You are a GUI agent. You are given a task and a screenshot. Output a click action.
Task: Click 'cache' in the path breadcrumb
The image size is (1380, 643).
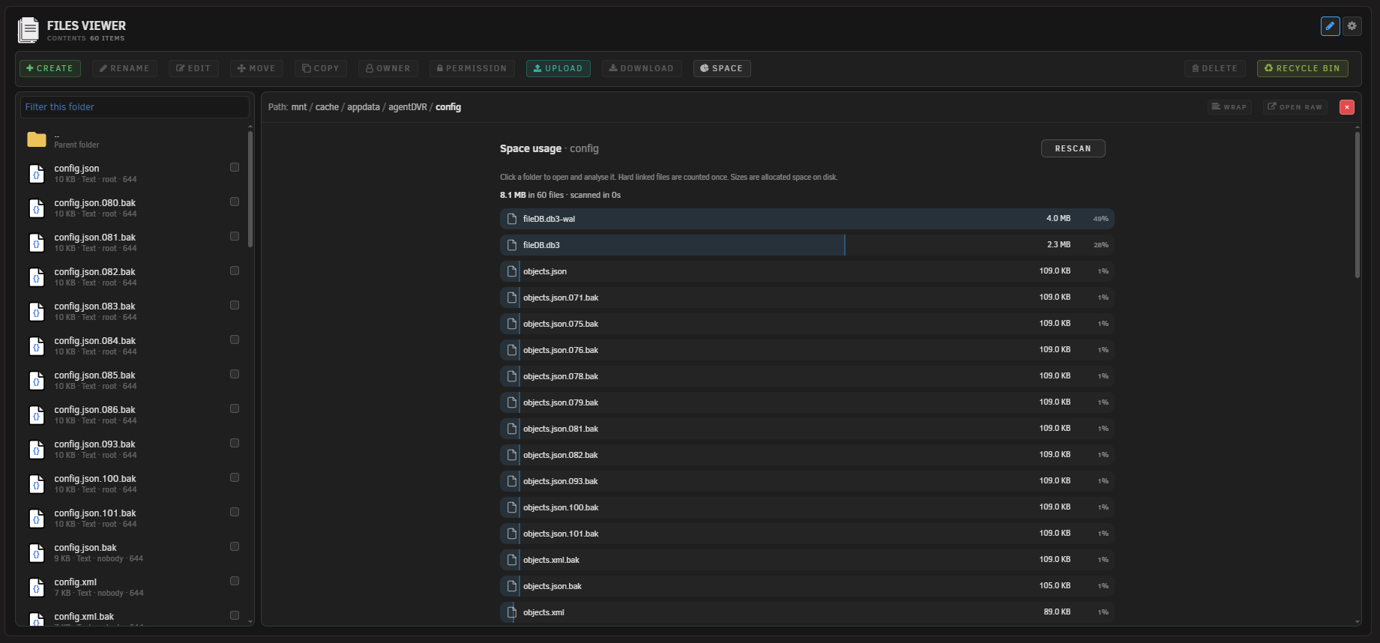tap(327, 107)
